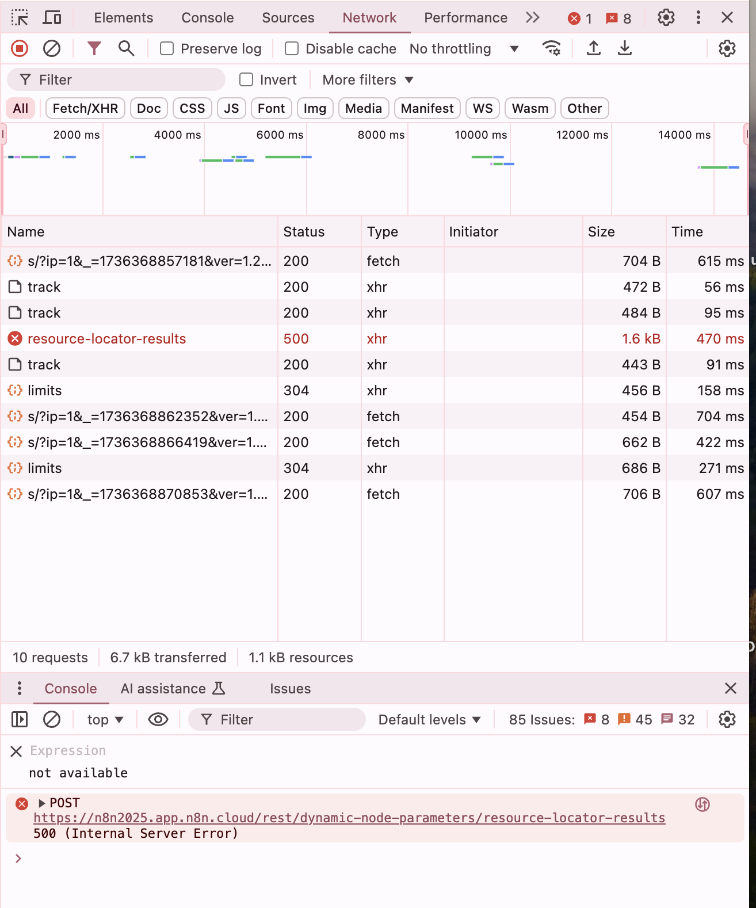Close the bottom drawer
756x908 pixels.
[x=731, y=688]
